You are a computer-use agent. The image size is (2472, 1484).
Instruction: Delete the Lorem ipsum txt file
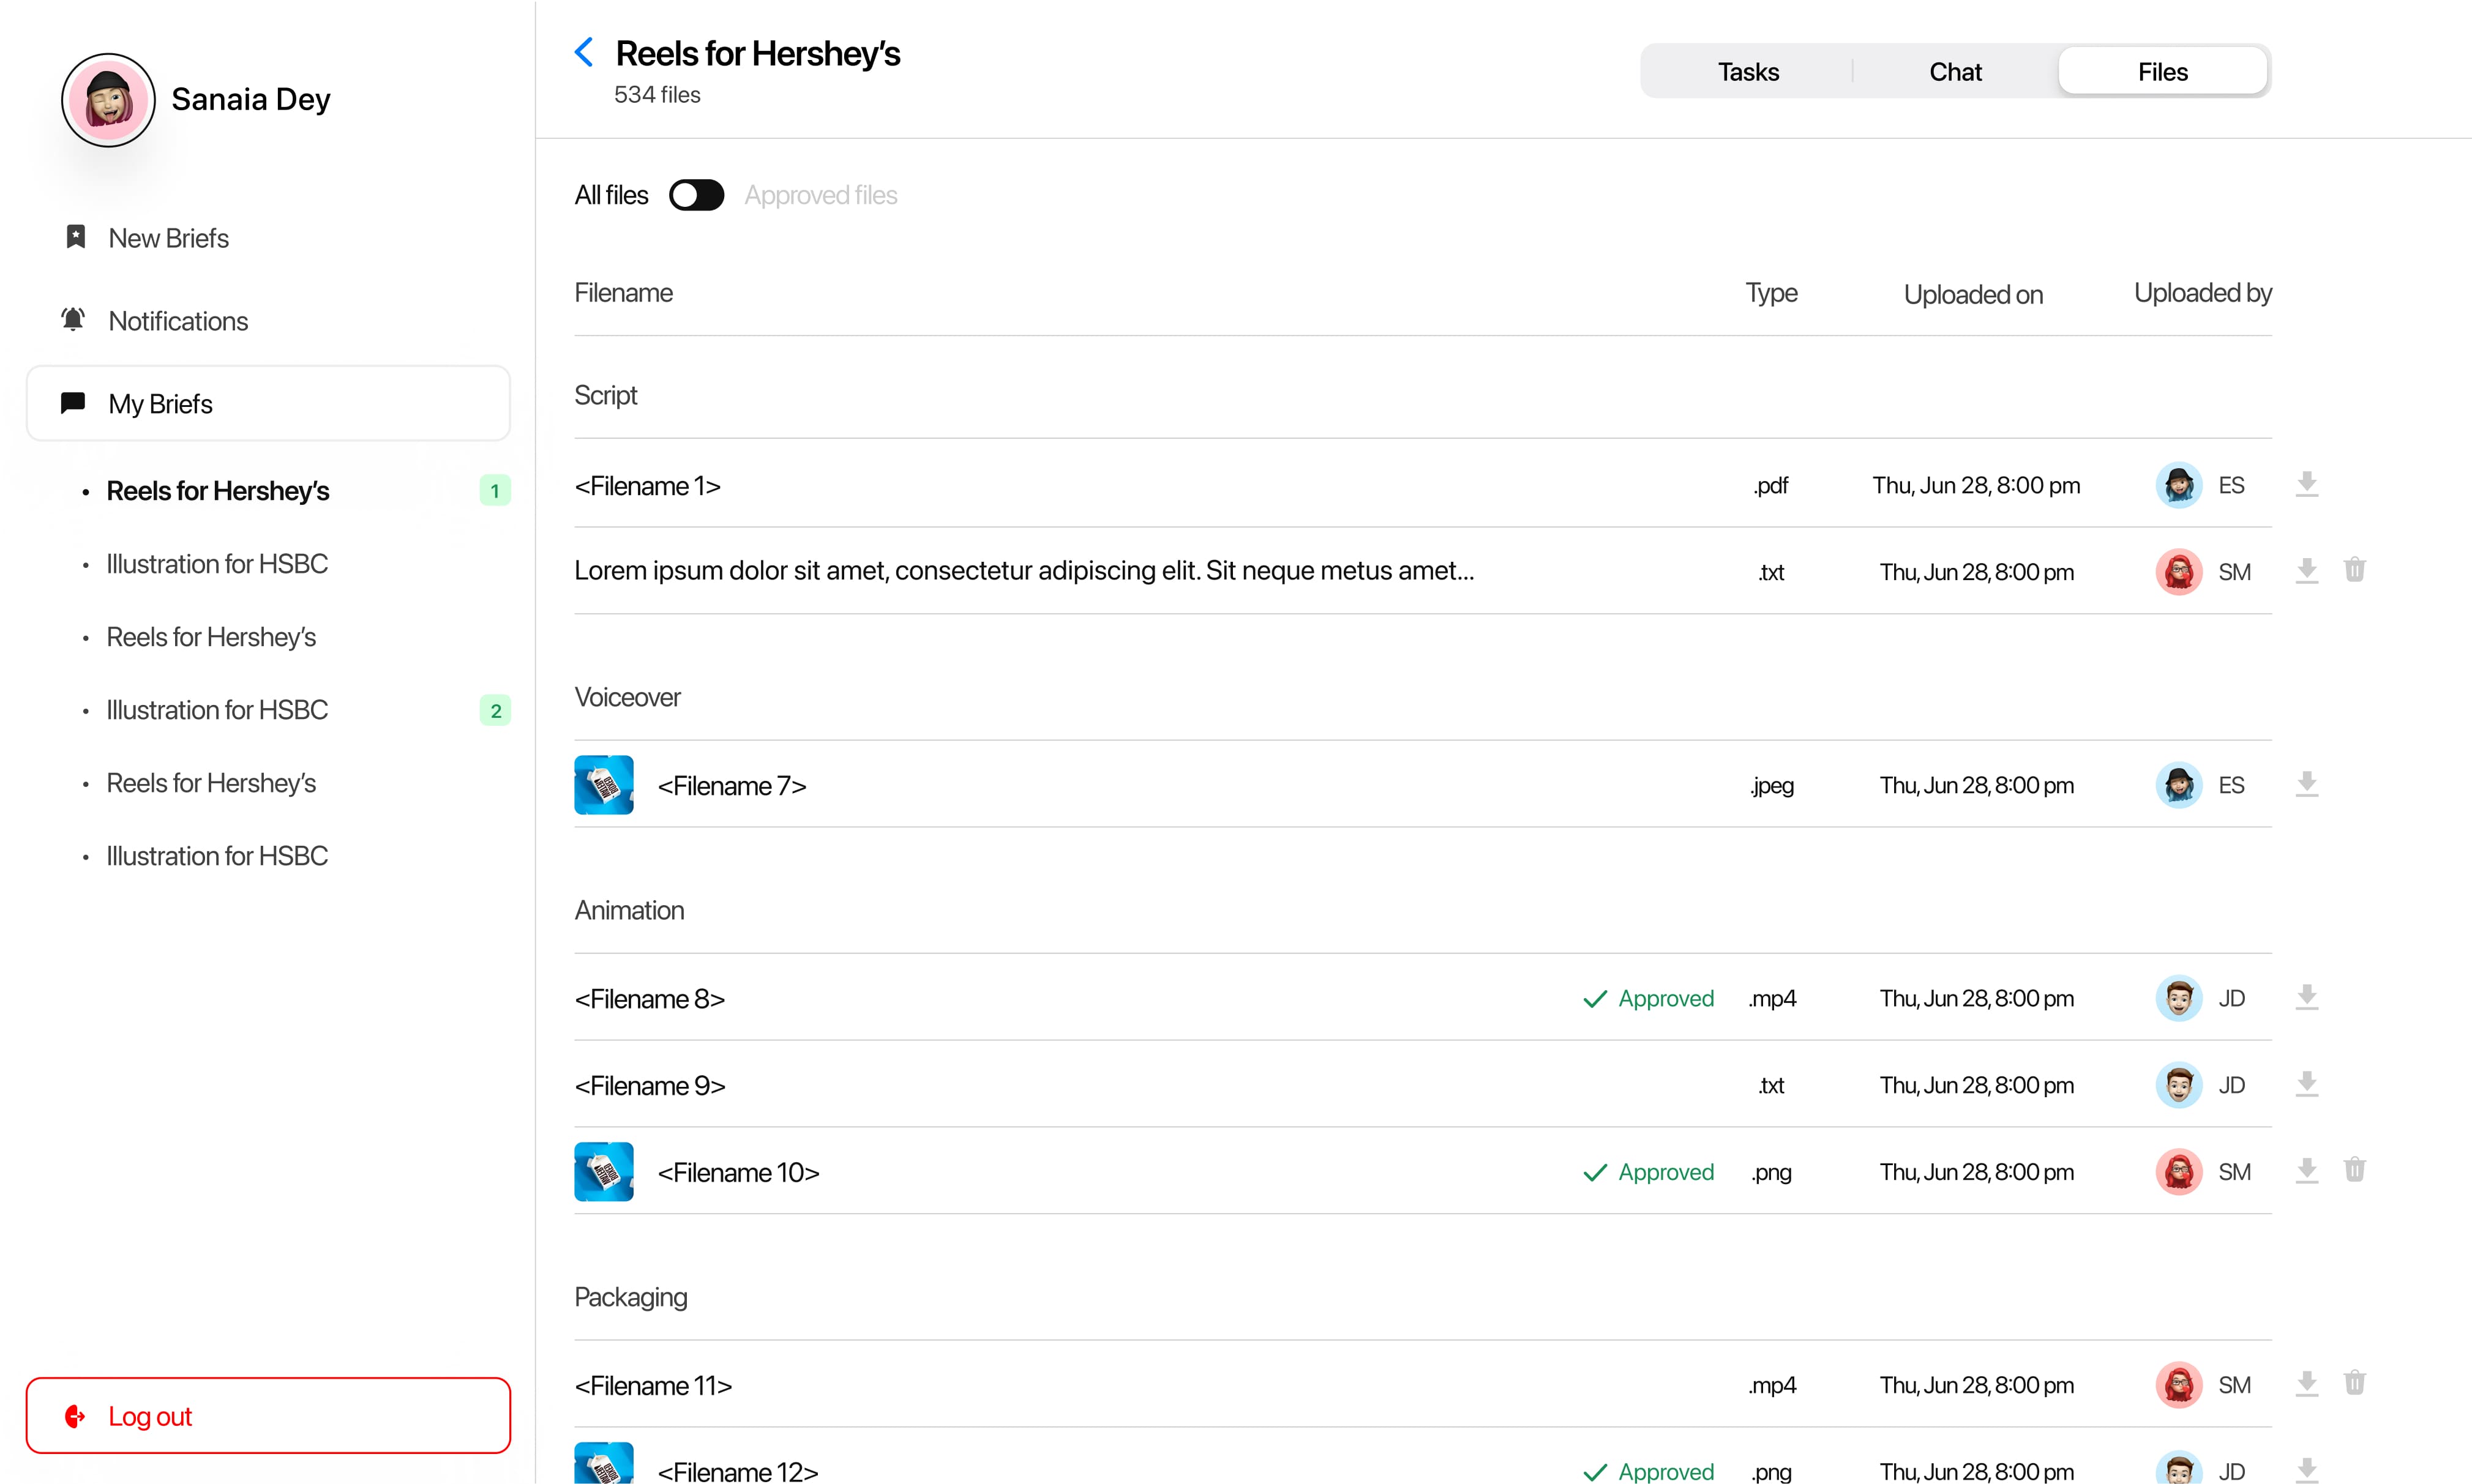(2354, 570)
